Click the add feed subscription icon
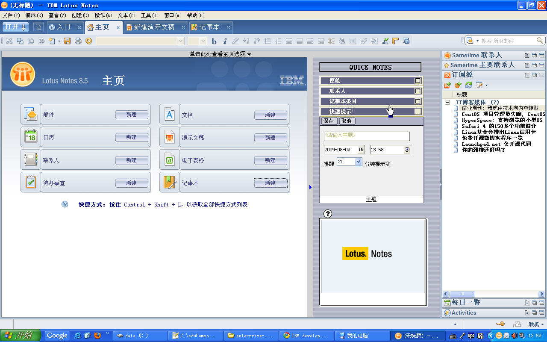This screenshot has width=547, height=342. tap(447, 85)
